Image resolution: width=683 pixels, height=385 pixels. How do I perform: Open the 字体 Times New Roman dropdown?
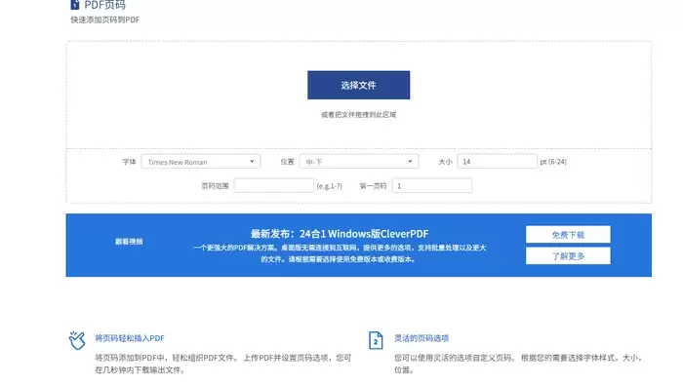point(200,162)
